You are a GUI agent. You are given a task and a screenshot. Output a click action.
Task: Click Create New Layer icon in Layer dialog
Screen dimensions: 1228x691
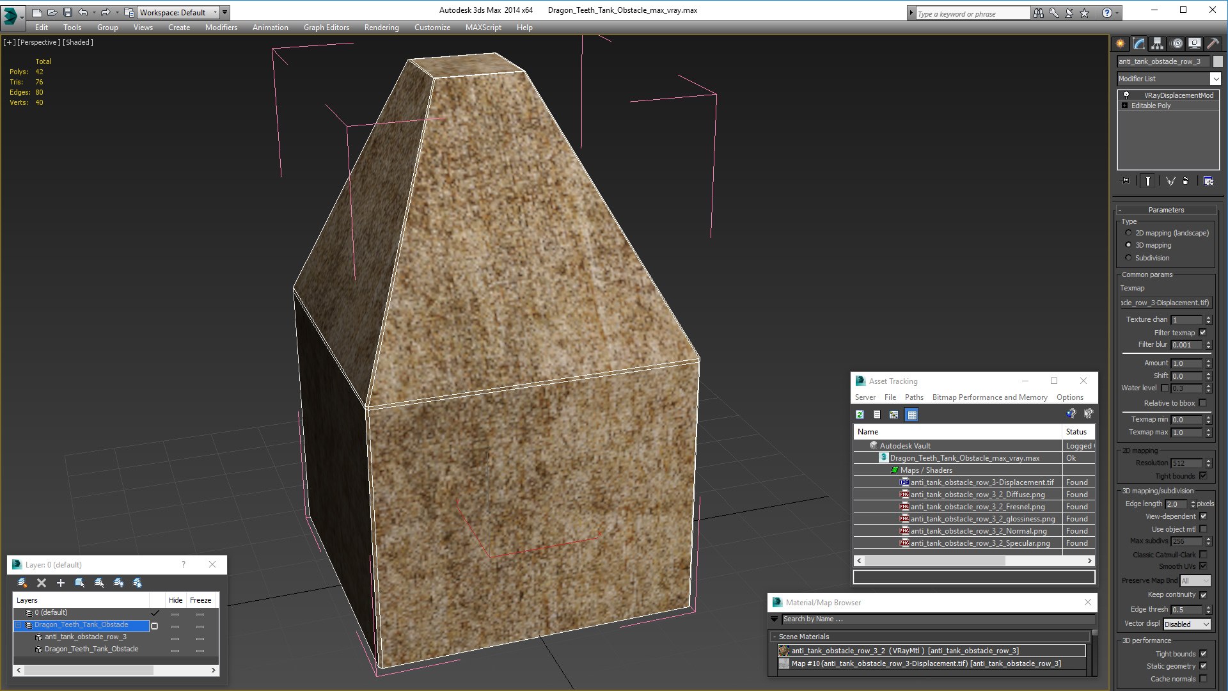22,583
